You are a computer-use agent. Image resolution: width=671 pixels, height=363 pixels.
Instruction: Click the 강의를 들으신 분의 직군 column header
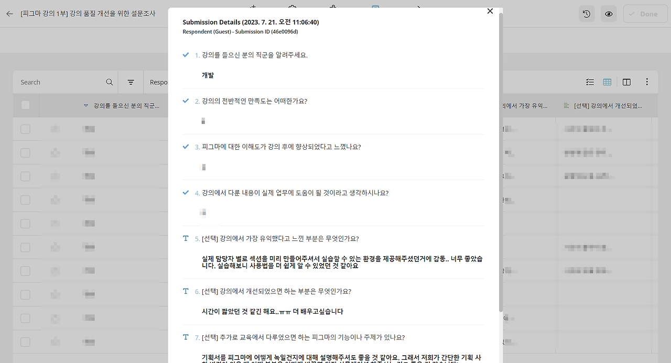point(126,106)
